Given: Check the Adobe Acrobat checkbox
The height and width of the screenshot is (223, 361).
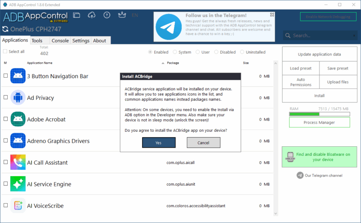Looking at the screenshot, I should pyautogui.click(x=5, y=119).
